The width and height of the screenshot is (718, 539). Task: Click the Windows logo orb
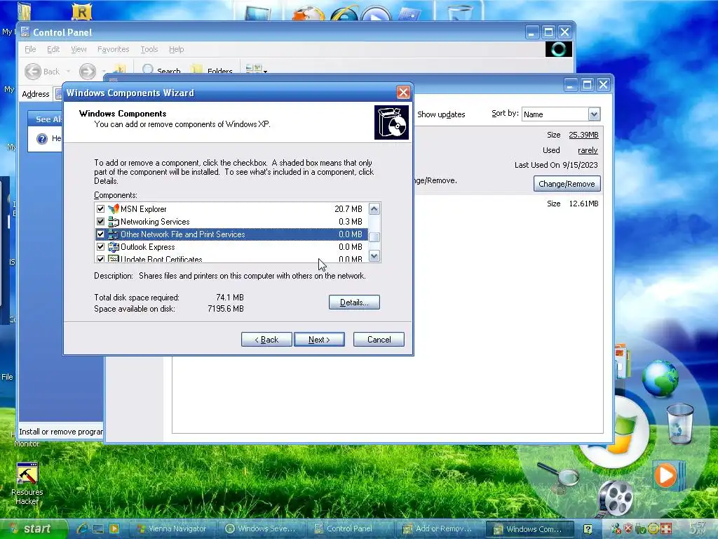[x=614, y=434]
